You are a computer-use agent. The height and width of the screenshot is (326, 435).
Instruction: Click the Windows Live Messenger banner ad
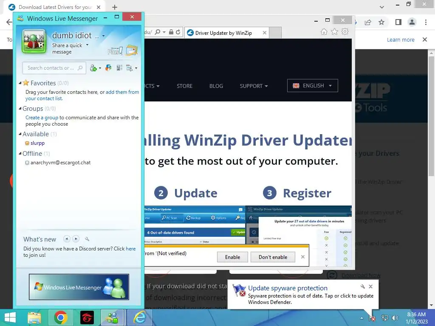click(x=79, y=287)
